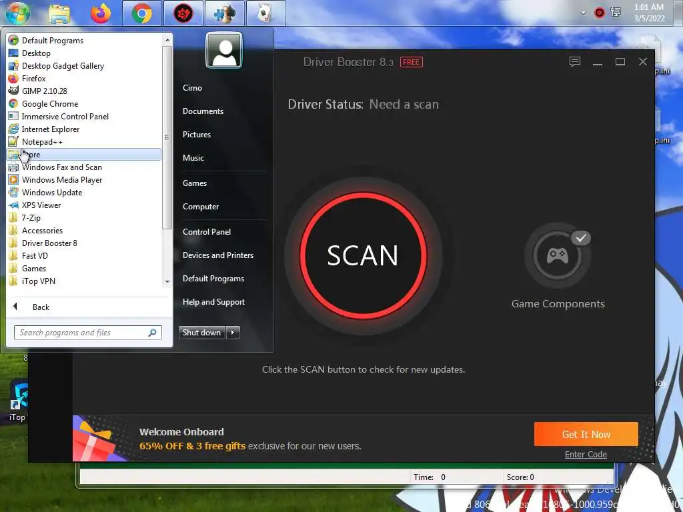
Task: Open Documents from the Start menu
Action: pos(203,111)
